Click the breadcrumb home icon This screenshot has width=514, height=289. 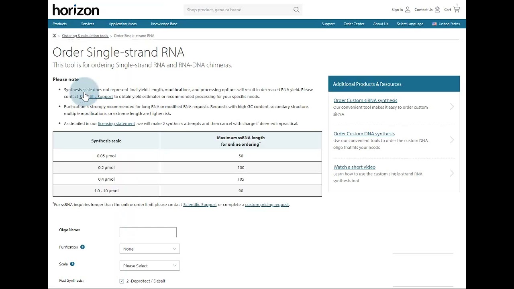[x=55, y=36]
